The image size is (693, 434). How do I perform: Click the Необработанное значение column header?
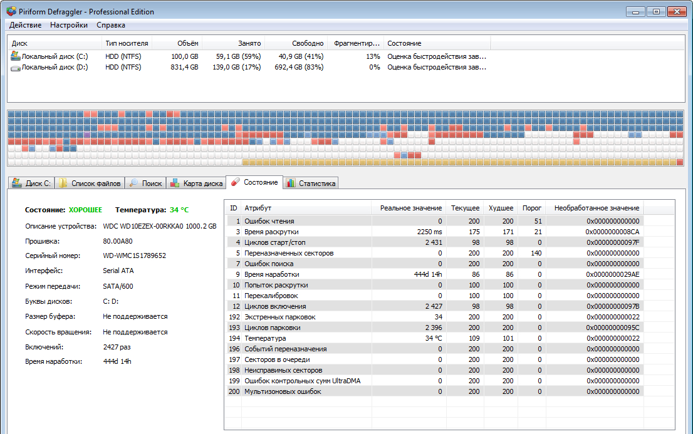point(595,208)
